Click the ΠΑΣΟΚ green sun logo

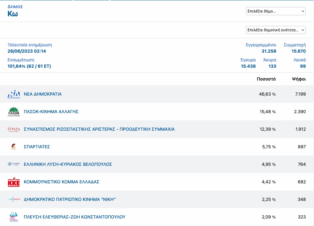pyautogui.click(x=13, y=112)
